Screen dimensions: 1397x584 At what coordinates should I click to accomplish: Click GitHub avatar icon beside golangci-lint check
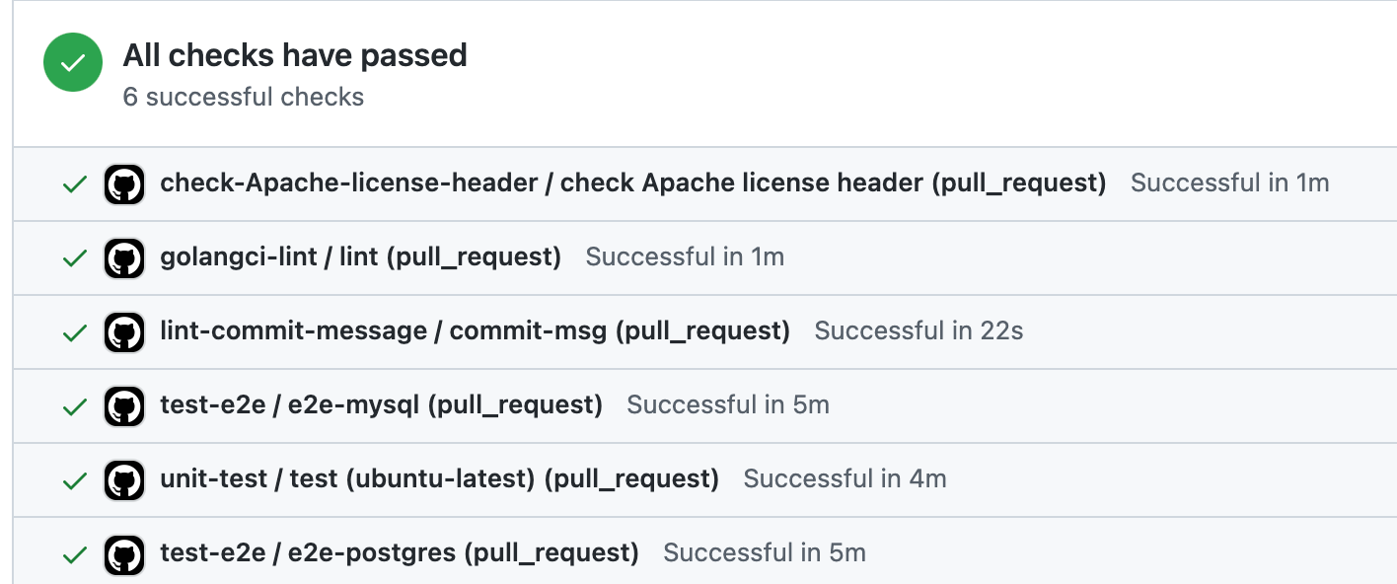pos(124,258)
